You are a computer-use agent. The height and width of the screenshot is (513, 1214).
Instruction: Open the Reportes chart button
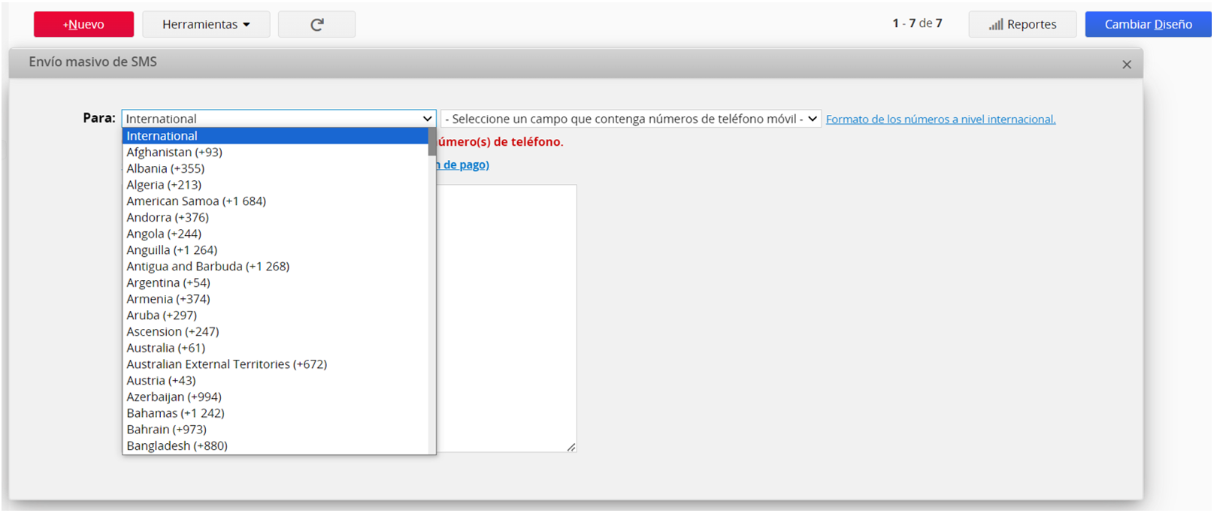[1022, 25]
